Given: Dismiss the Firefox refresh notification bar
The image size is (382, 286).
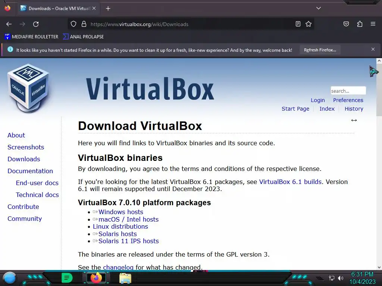Looking at the screenshot, I should coord(373,50).
